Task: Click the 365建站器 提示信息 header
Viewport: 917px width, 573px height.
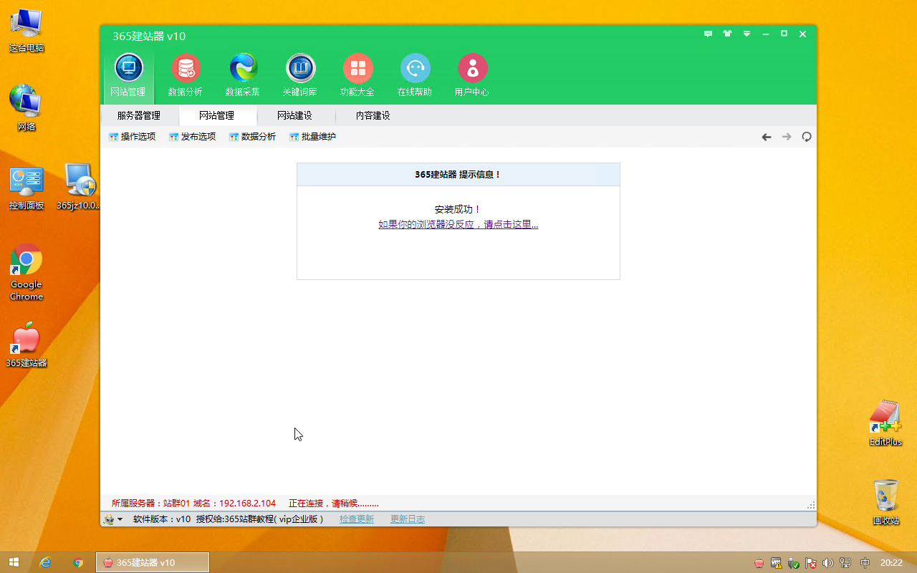Action: pos(458,175)
